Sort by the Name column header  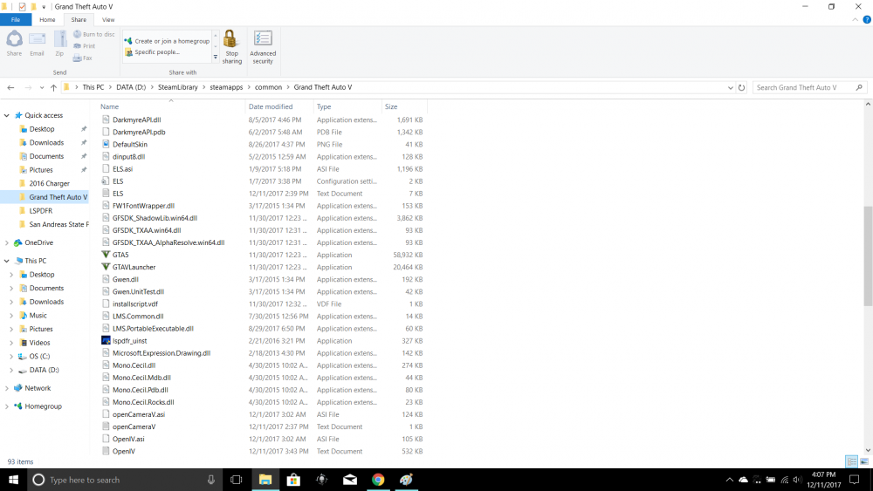[x=170, y=106]
